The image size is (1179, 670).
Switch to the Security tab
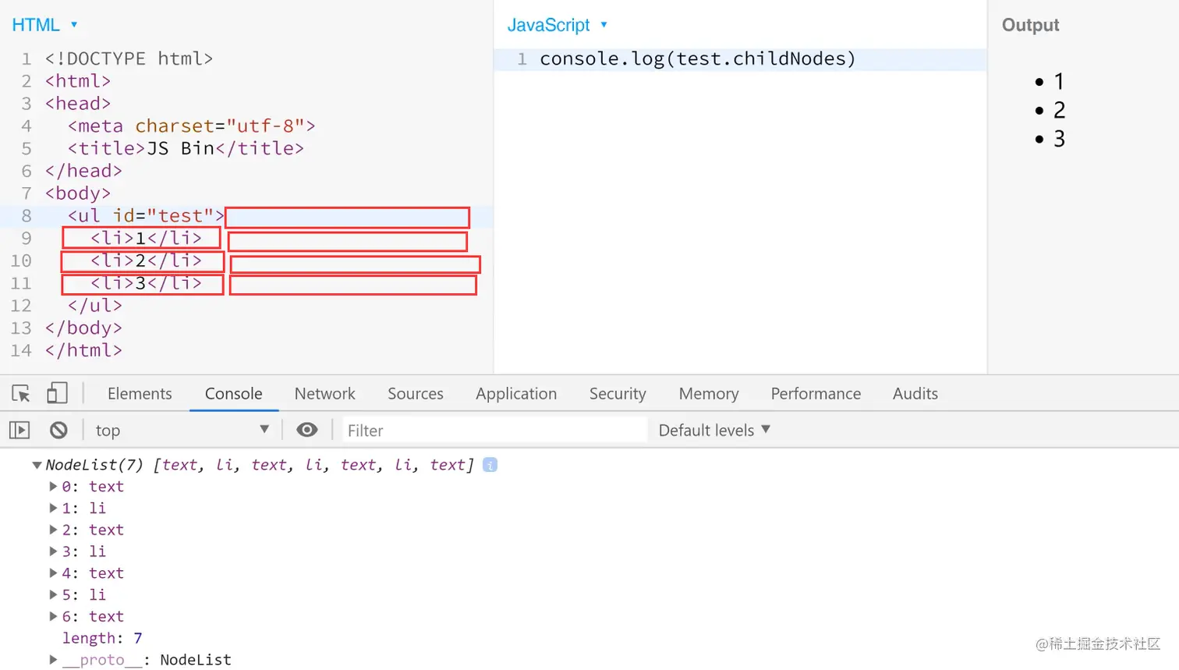(618, 393)
